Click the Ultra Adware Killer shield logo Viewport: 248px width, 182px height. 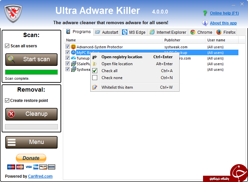(x=13, y=14)
